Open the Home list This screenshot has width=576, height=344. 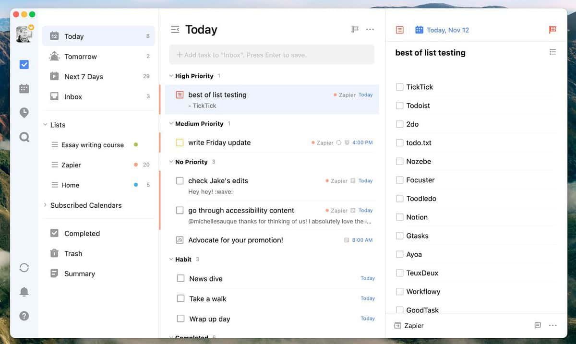[98, 185]
